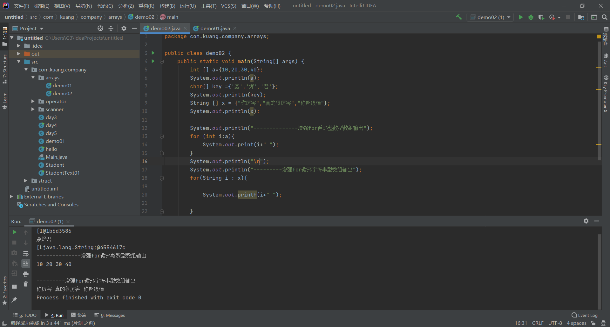Screen dimensions: 610x327
Task: Open the demo02 (1) run configuration dropdown
Action: pos(490,17)
